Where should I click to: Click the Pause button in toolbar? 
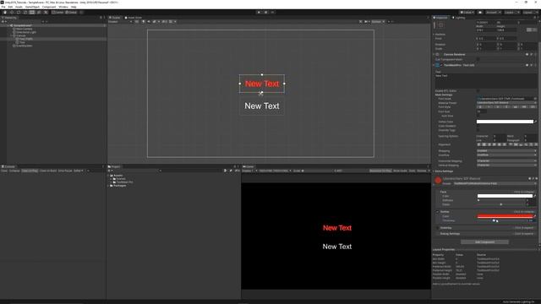click(x=265, y=13)
